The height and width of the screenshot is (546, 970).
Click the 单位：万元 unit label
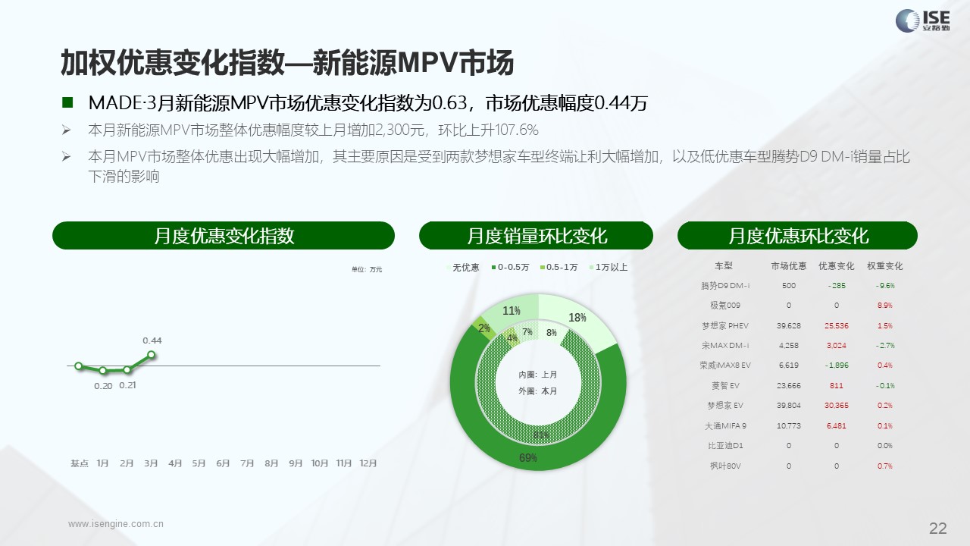coord(367,269)
